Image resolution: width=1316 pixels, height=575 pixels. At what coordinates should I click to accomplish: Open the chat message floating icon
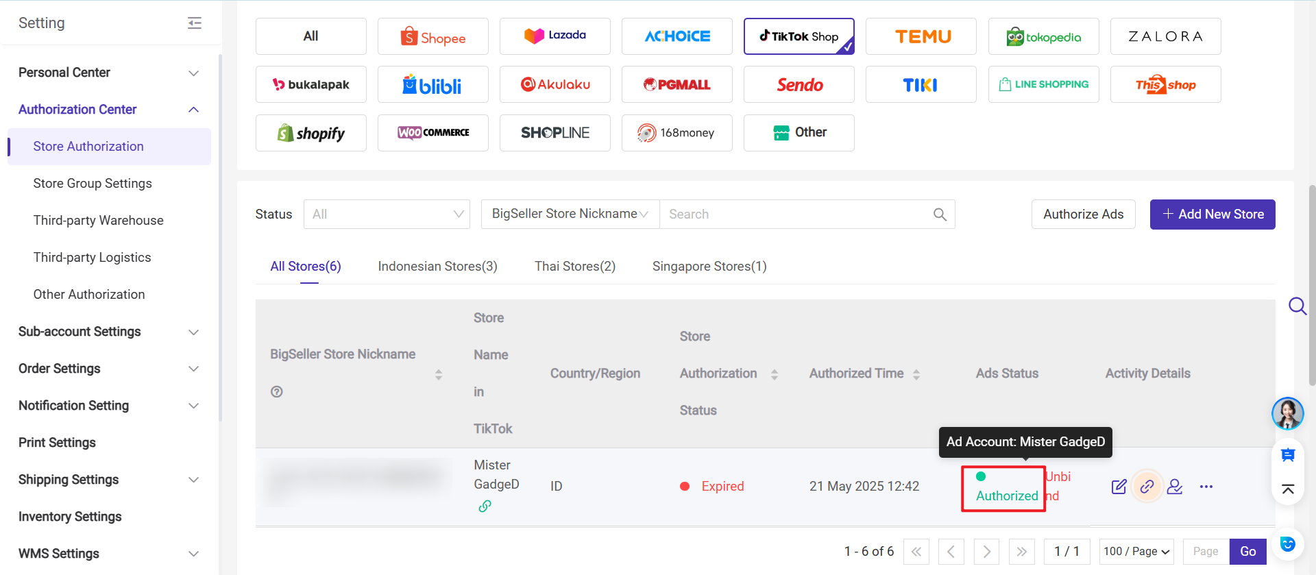(1288, 454)
